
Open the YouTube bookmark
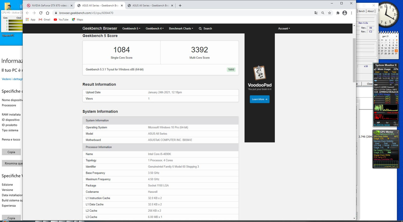coord(61,19)
